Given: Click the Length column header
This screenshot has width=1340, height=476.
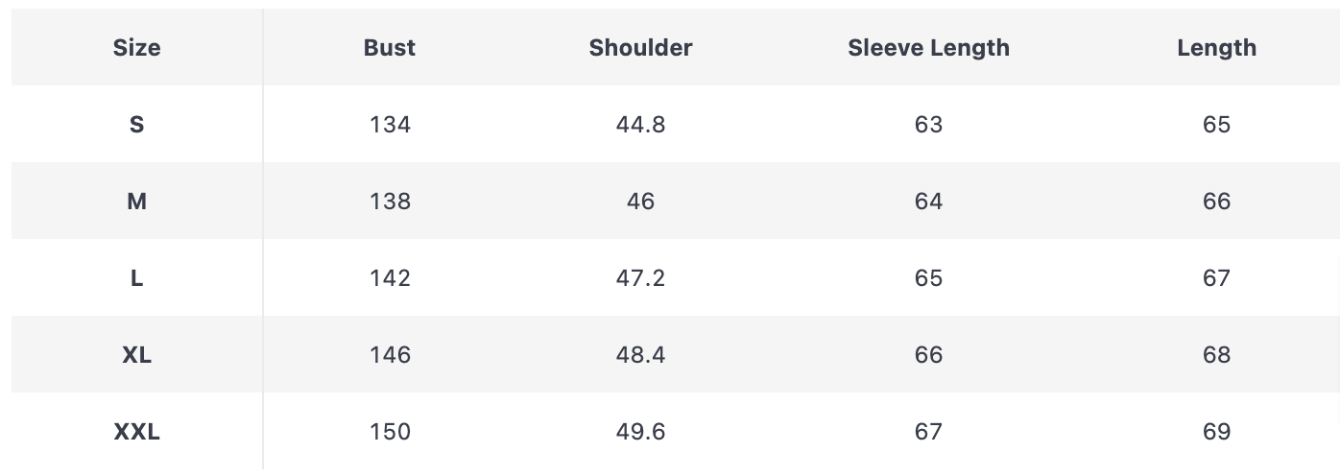Looking at the screenshot, I should [1216, 48].
